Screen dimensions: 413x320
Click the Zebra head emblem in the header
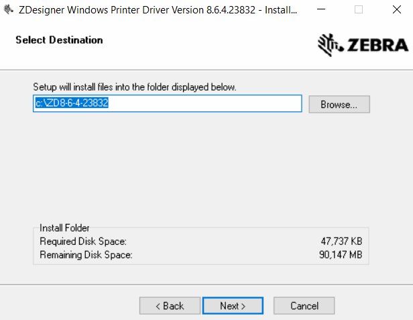coord(329,44)
